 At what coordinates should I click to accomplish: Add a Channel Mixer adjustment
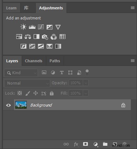tap(54, 37)
